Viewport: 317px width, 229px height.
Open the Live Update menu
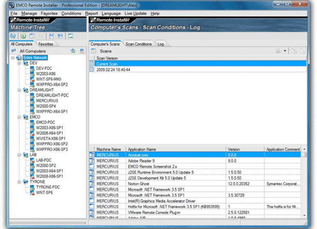[135, 13]
